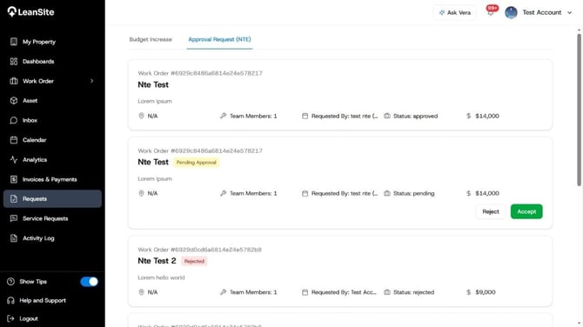The width and height of the screenshot is (583, 327).
Task: Click 'Nte Test 2' card title
Action: (157, 261)
